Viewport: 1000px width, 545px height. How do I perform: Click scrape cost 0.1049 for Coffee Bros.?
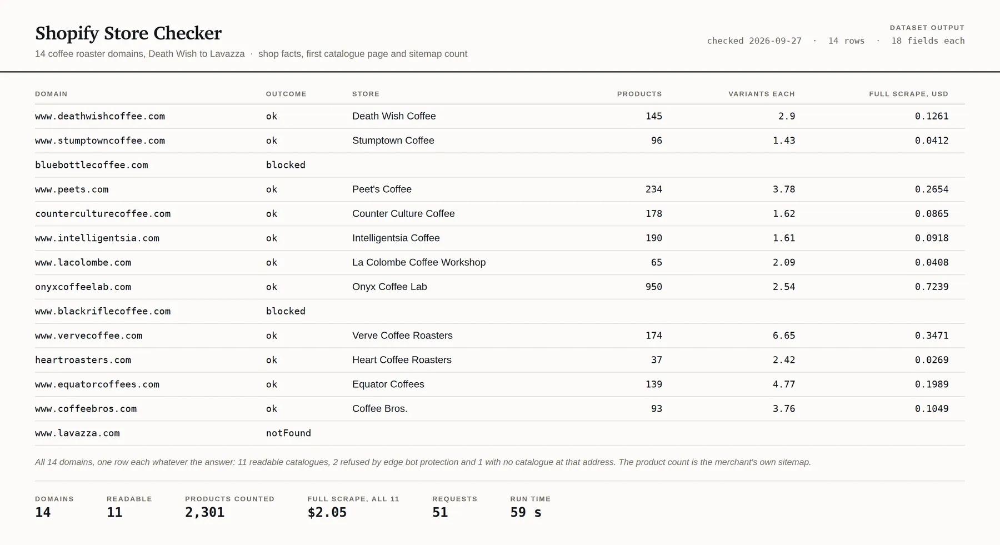932,409
